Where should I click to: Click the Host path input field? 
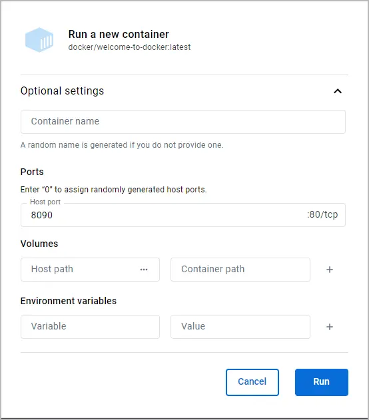(x=91, y=270)
